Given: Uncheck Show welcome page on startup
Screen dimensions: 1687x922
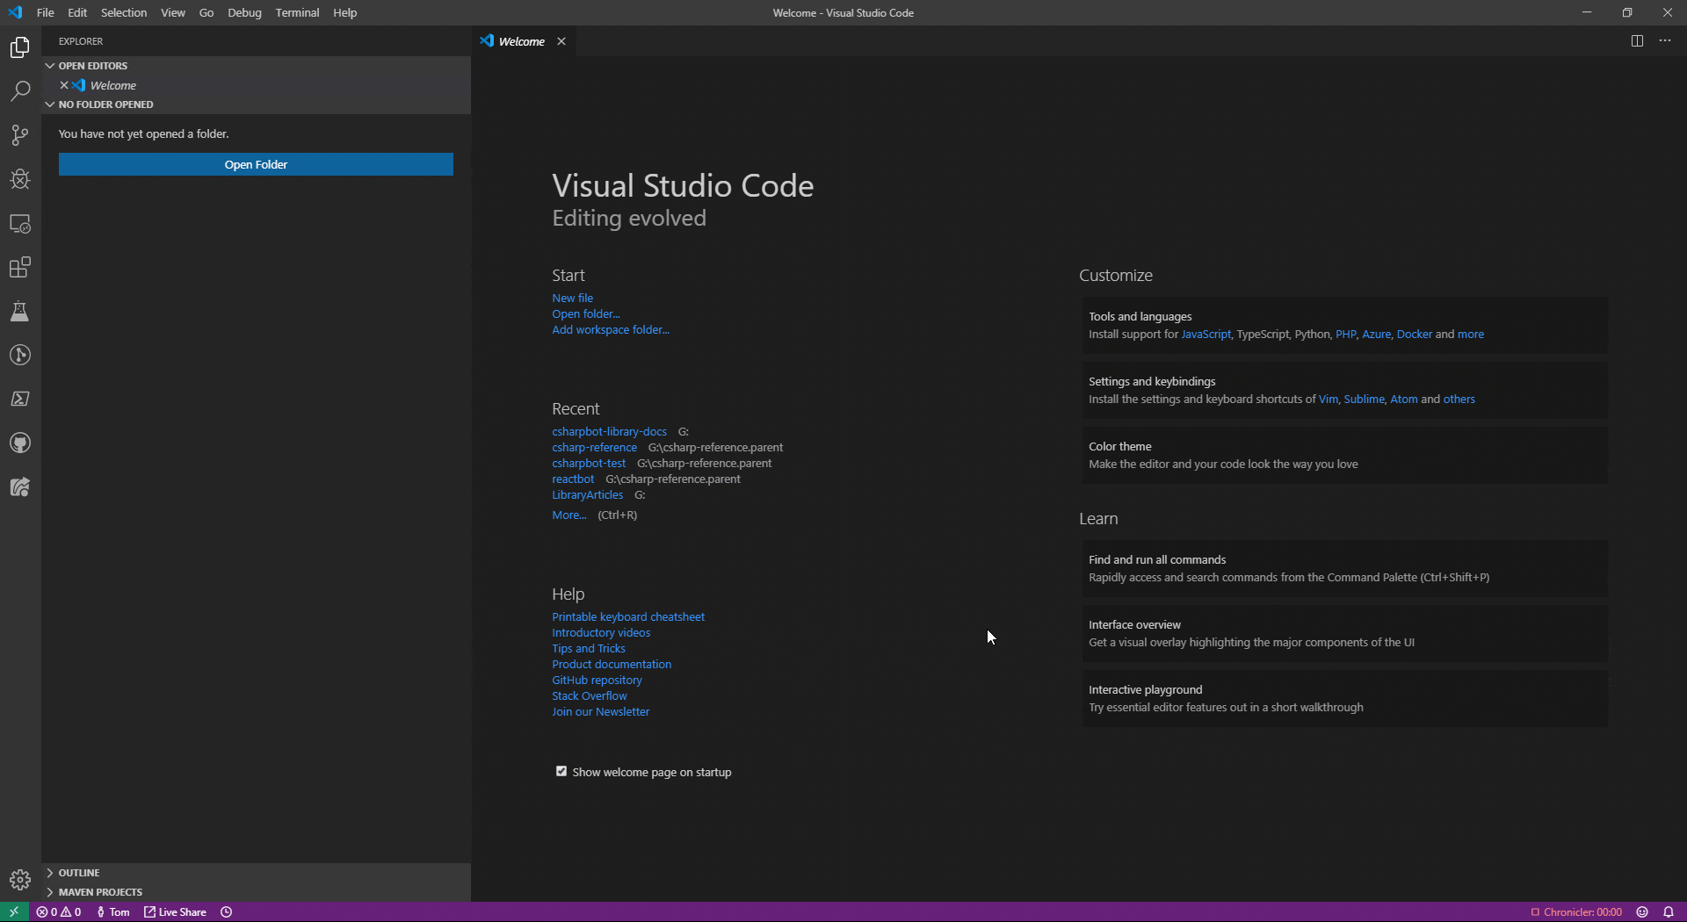Looking at the screenshot, I should click(x=561, y=772).
